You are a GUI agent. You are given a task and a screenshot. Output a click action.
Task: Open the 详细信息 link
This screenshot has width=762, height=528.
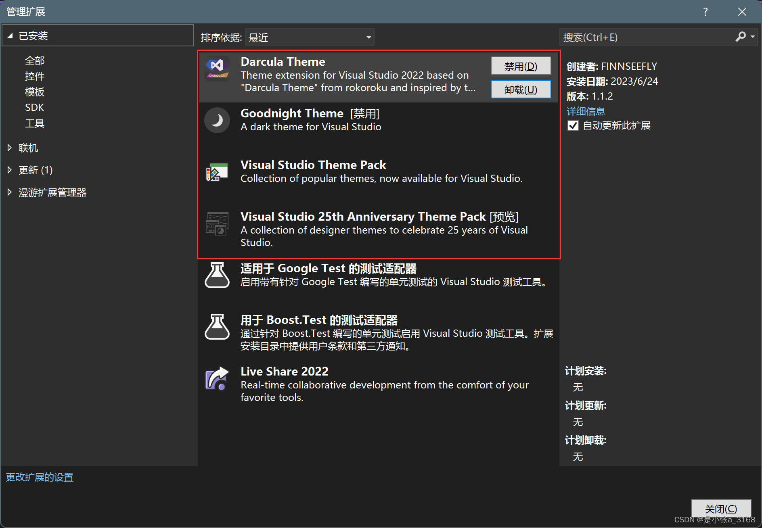pos(586,111)
